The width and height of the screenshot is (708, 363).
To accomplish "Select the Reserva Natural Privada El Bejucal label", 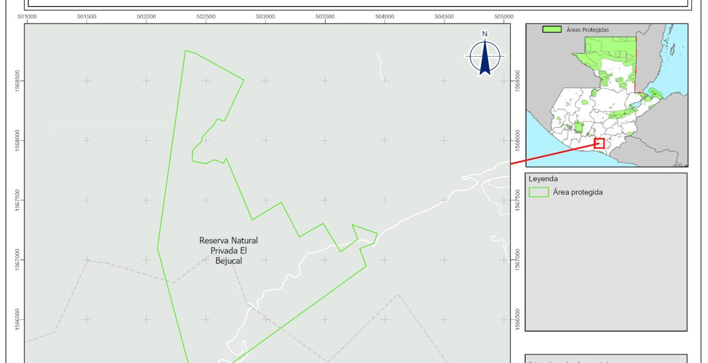I will (228, 250).
